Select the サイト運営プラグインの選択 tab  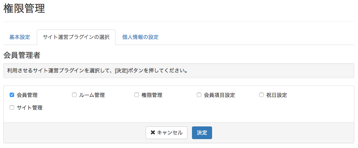tap(76, 37)
